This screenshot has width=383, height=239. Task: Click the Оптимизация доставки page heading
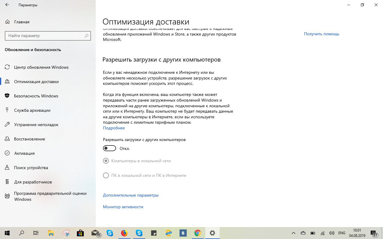(146, 22)
